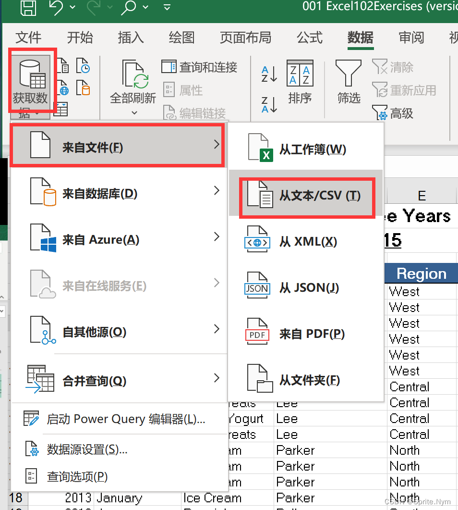This screenshot has width=458, height=510.
Task: Click the greyed 编辑链接 button
Action: 194,113
